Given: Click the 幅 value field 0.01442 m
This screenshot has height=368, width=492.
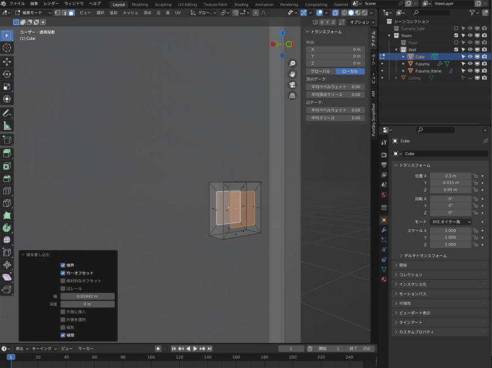Looking at the screenshot, I should 87,297.
